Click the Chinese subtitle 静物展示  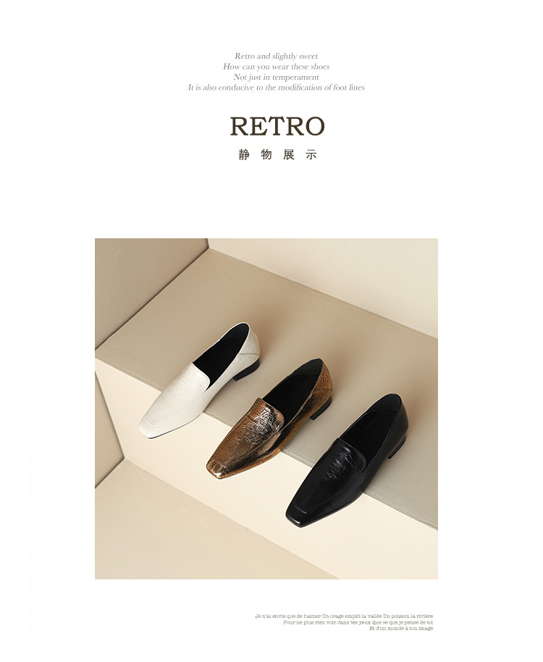tap(277, 154)
